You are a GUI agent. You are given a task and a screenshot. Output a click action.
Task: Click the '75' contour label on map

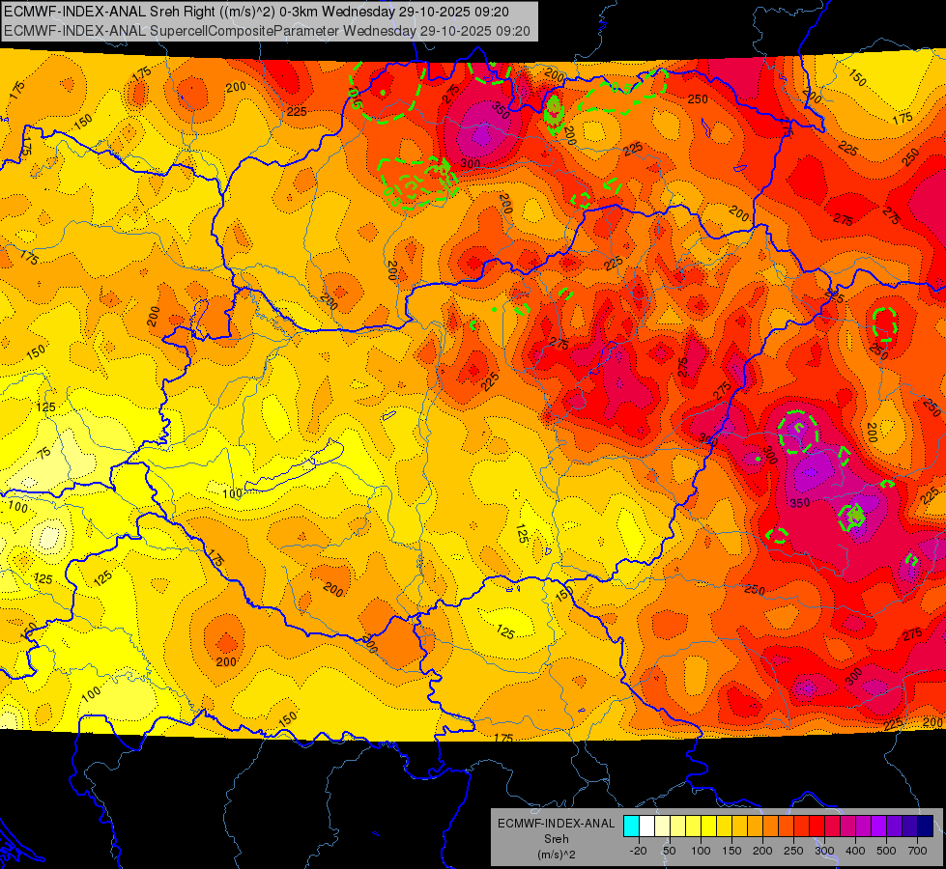click(x=44, y=454)
